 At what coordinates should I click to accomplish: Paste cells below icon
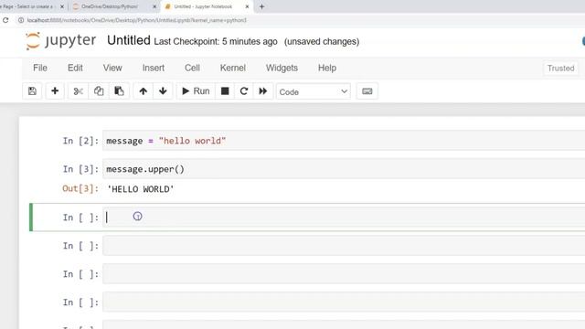pyautogui.click(x=119, y=91)
